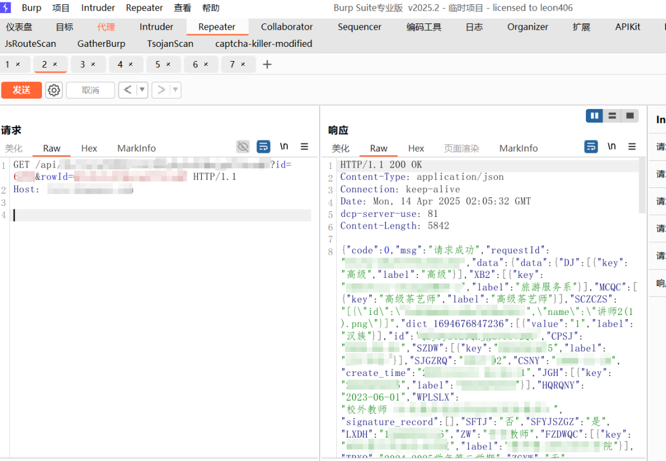Toggle hidden characters eye icon in request
The height and width of the screenshot is (461, 666).
click(243, 147)
